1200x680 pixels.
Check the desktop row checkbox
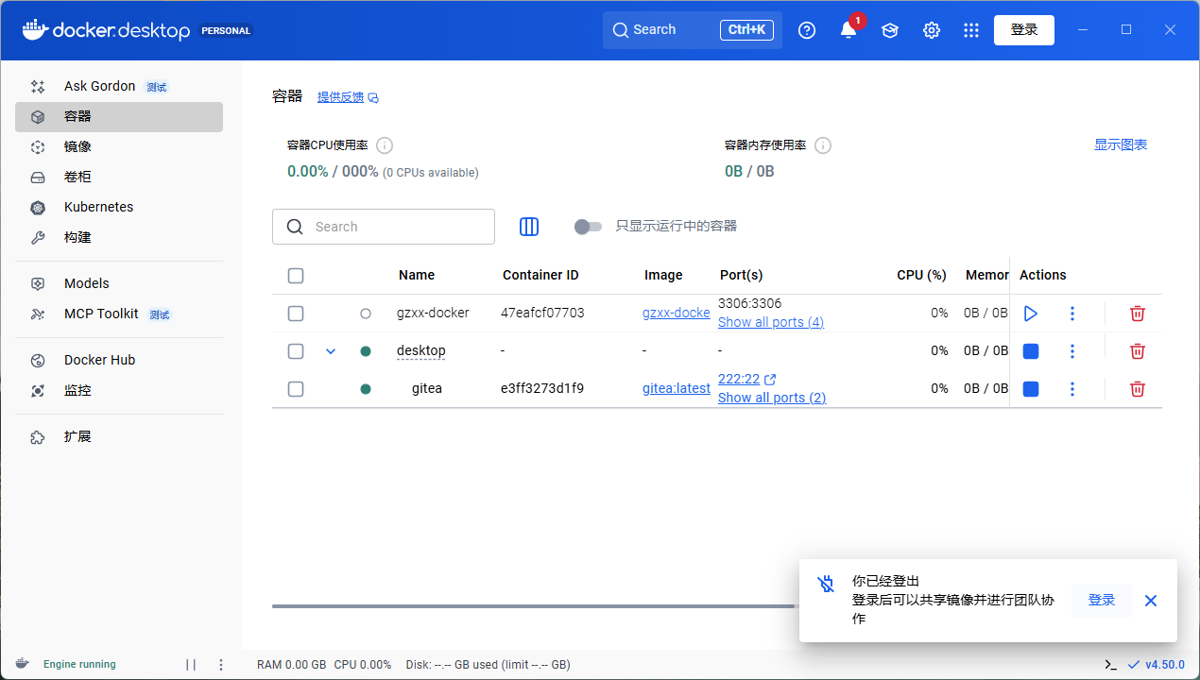[296, 351]
